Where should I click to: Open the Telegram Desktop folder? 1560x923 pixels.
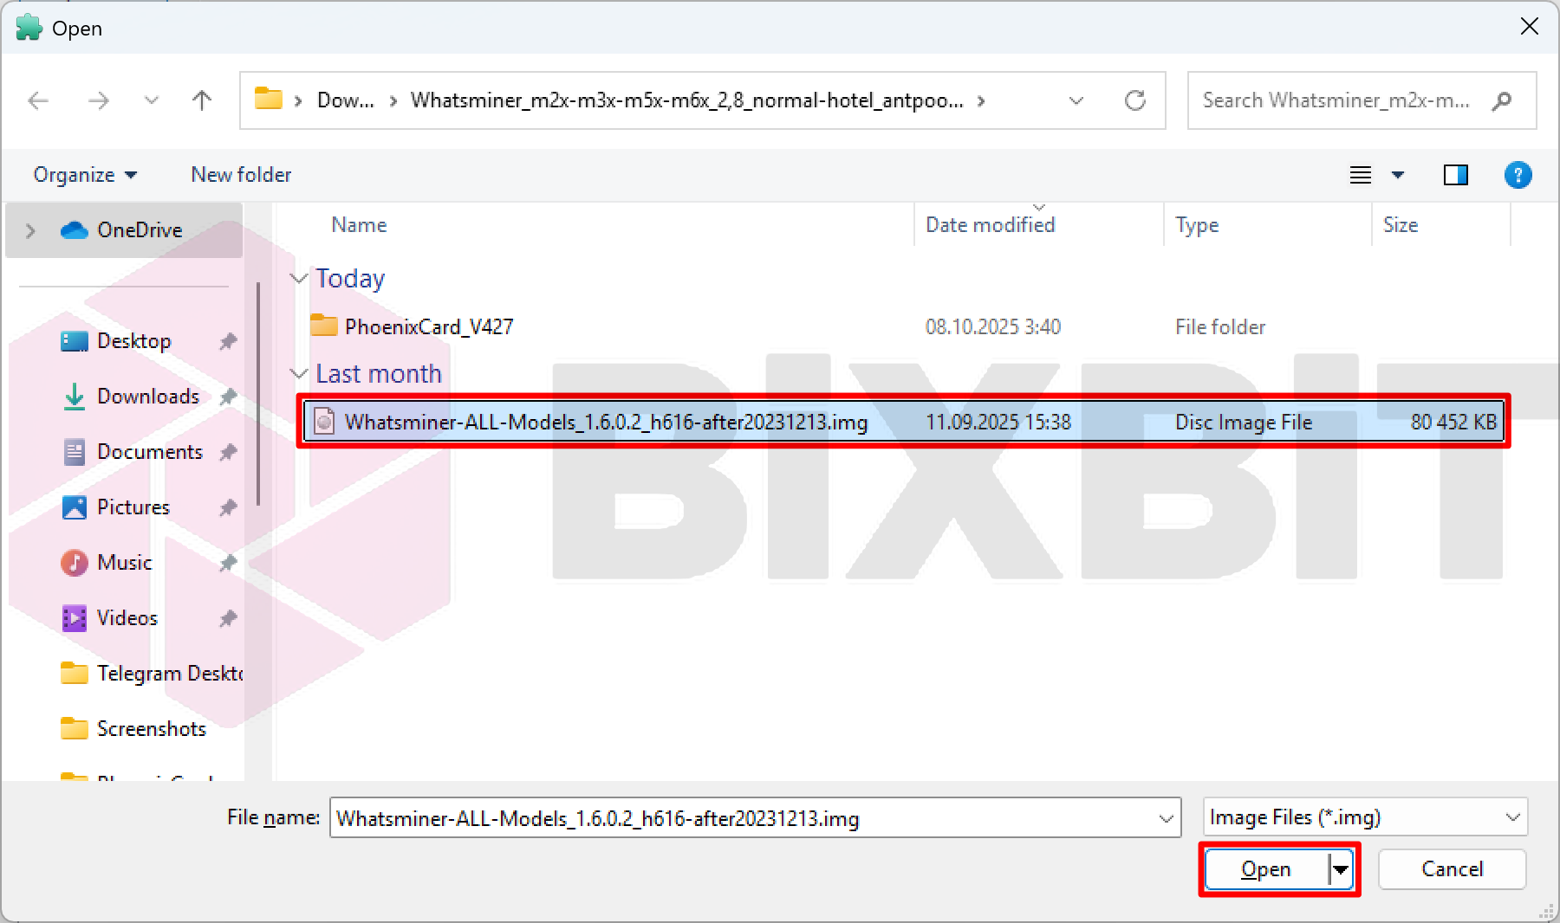click(153, 674)
